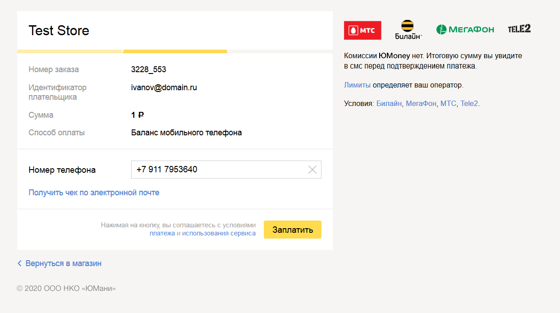Image resolution: width=560 pixels, height=313 pixels.
Task: Click the Идентификатор плательщика label
Action: click(57, 92)
